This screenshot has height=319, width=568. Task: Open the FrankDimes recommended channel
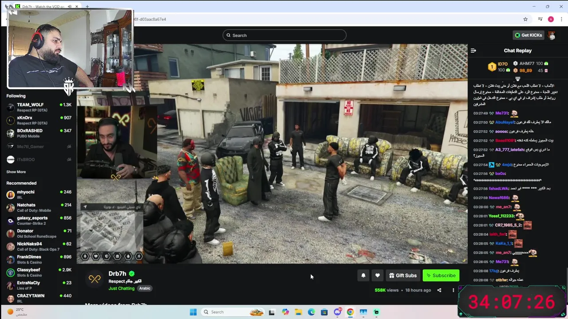39,259
